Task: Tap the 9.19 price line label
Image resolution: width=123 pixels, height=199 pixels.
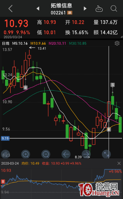Action: pyautogui.click(x=5, y=138)
